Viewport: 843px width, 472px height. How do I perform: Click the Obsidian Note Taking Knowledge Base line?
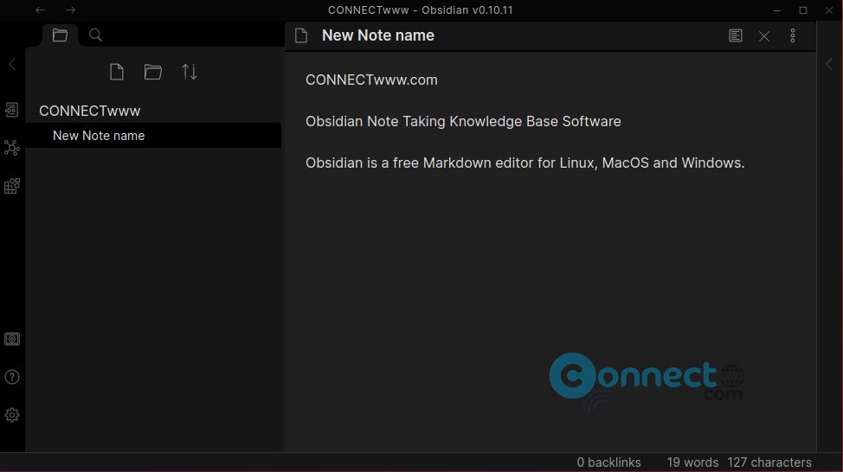[463, 121]
